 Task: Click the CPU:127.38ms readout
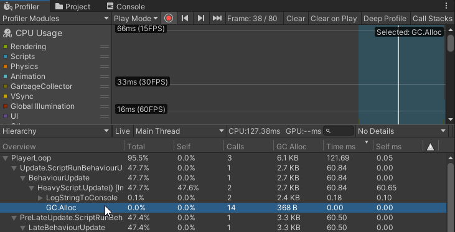pos(254,131)
